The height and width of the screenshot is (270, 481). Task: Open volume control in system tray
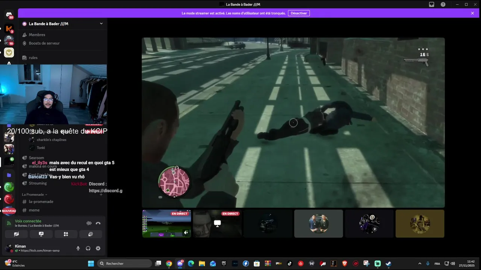(x=453, y=264)
